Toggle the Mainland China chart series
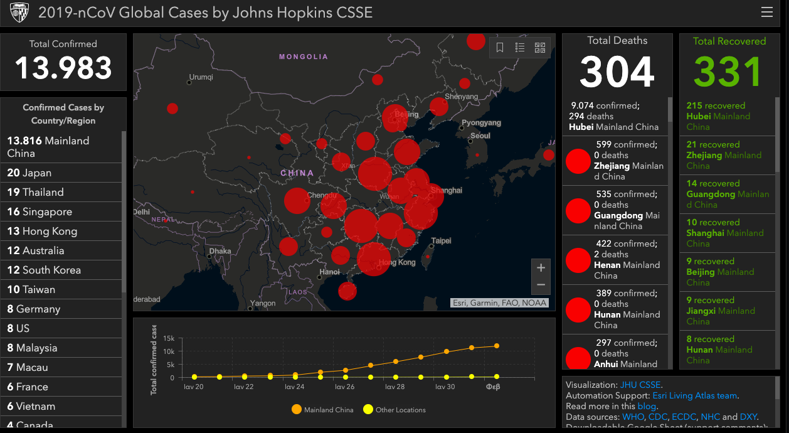Viewport: 789px width, 433px height. [322, 410]
